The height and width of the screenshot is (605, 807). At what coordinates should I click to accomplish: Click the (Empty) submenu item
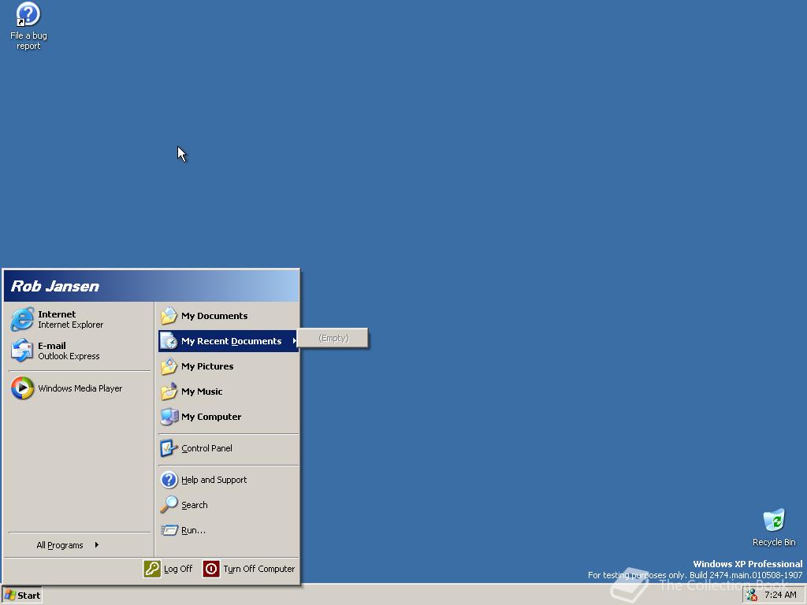pyautogui.click(x=333, y=338)
